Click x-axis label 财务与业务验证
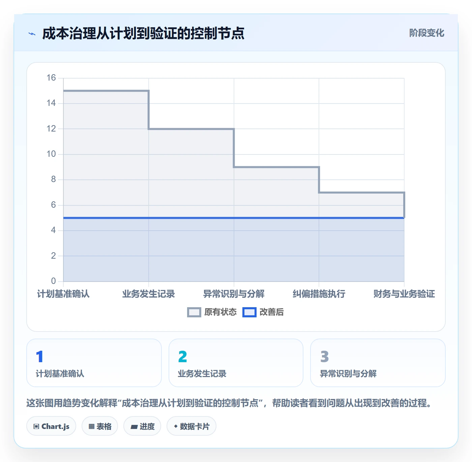The image size is (472, 462). (x=404, y=294)
